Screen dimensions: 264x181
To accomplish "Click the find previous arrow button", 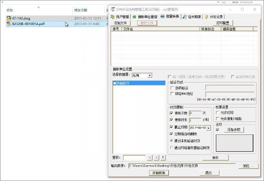I will click(150, 158).
